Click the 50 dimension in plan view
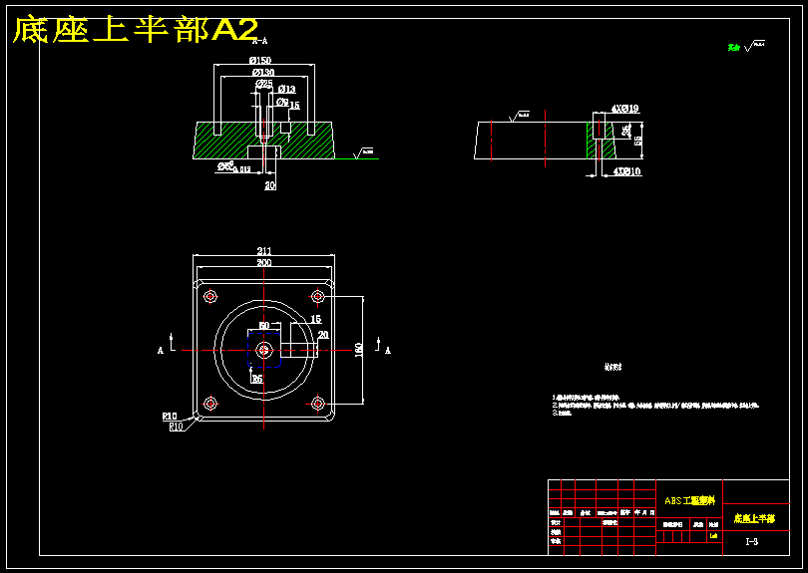 263,326
